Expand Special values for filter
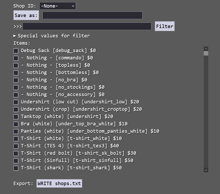 coord(52,36)
